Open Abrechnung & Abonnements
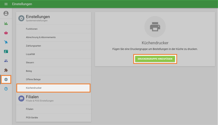This screenshot has width=218, height=125. (x=53, y=37)
